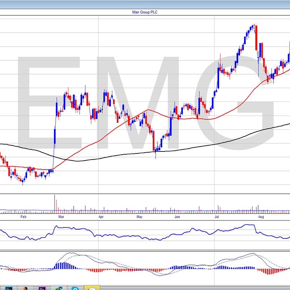Click the highest candlestick peak in late July
This screenshot has height=290, width=290.
(x=253, y=27)
